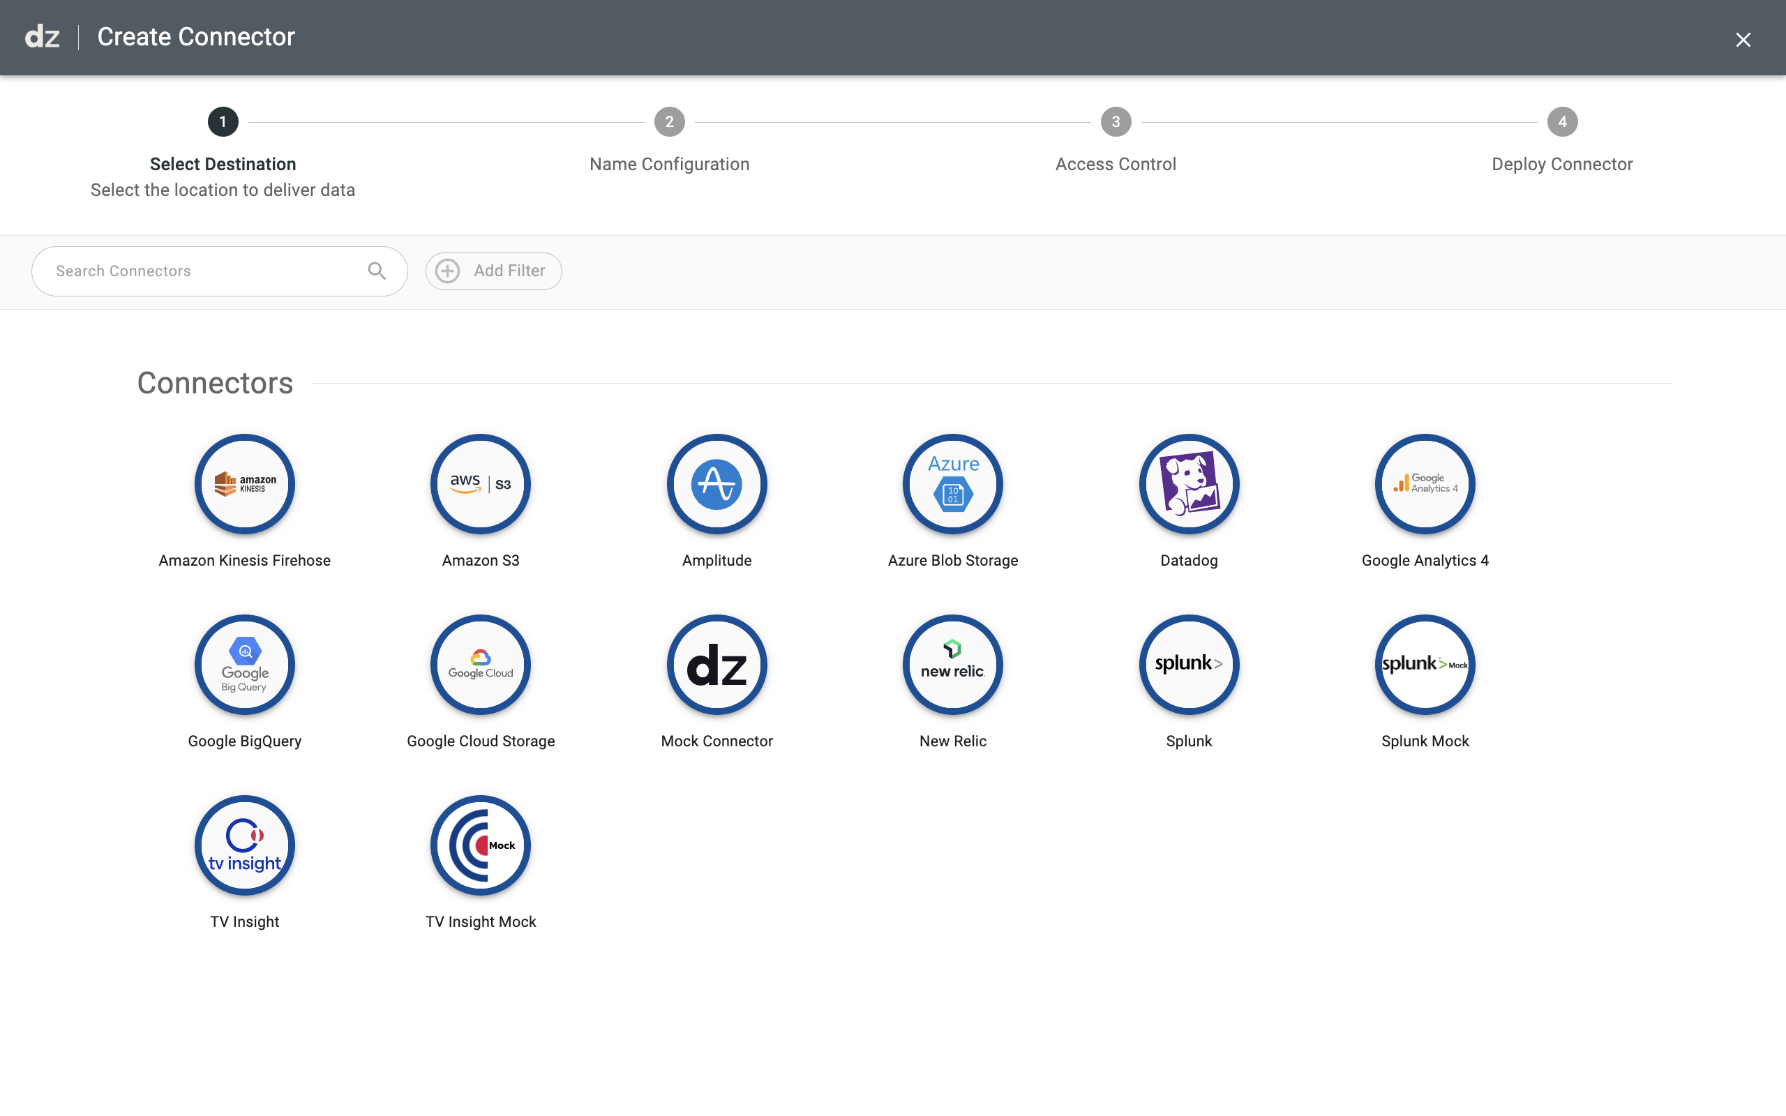This screenshot has width=1786, height=1116.
Task: Pick the Splunk connector icon
Action: 1189,665
